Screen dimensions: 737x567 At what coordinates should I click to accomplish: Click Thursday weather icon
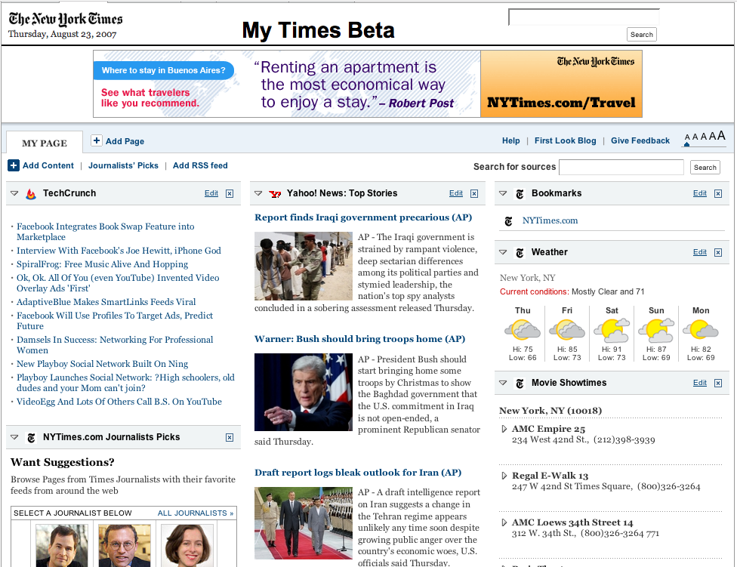coord(523,330)
